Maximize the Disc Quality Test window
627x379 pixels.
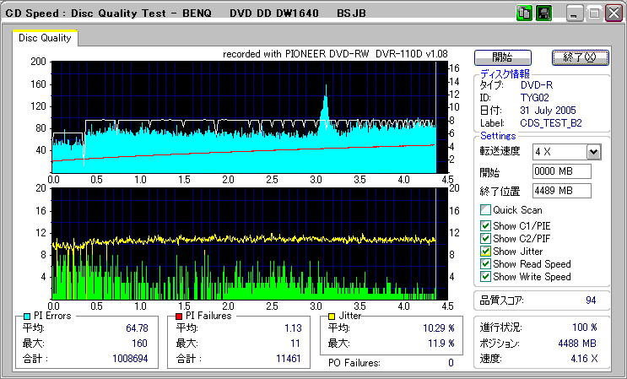593,14
